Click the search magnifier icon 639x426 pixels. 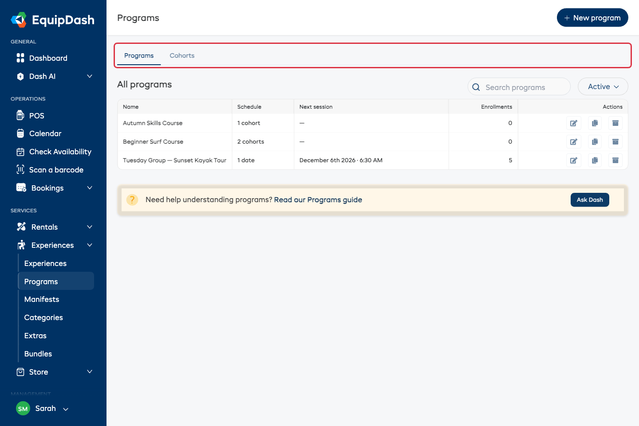click(x=476, y=87)
